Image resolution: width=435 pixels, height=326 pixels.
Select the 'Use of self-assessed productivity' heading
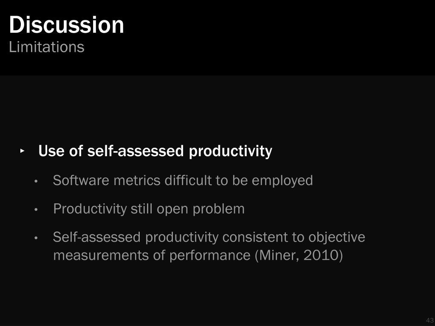point(155,152)
